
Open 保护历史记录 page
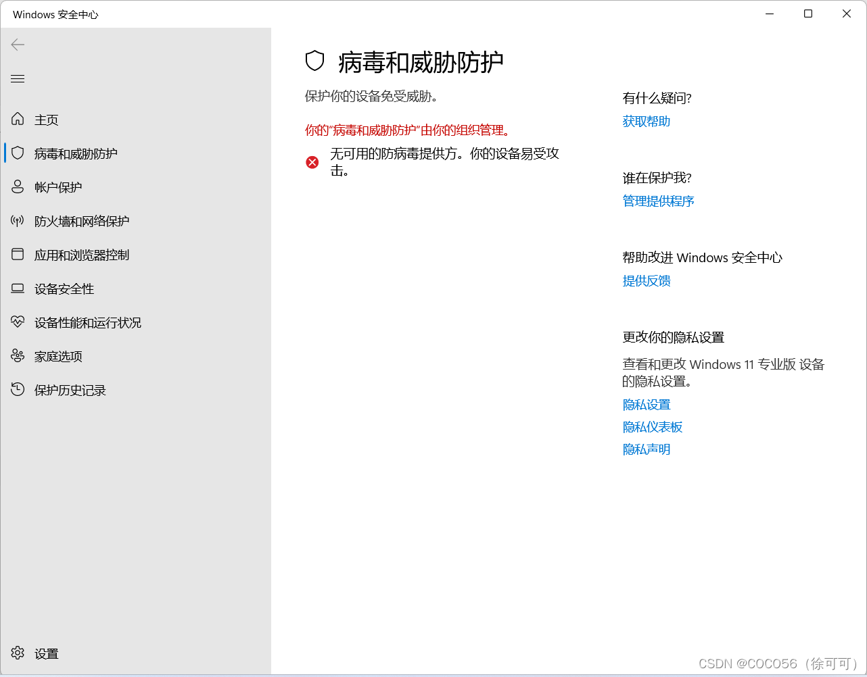70,391
